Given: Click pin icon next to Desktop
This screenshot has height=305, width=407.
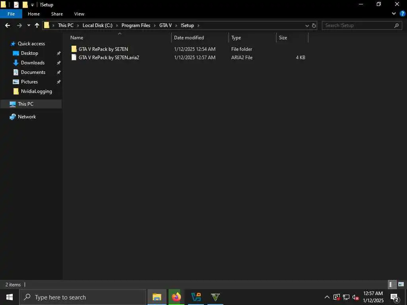Looking at the screenshot, I should tap(59, 53).
